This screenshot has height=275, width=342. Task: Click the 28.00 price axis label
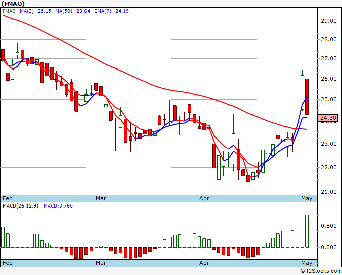329,39
